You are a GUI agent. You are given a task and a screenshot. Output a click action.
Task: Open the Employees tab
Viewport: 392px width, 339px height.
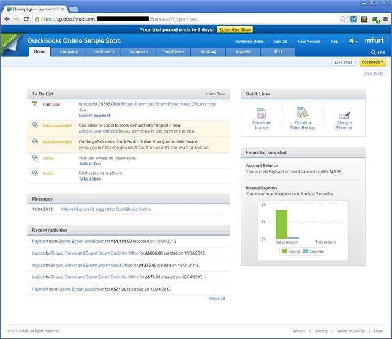173,52
